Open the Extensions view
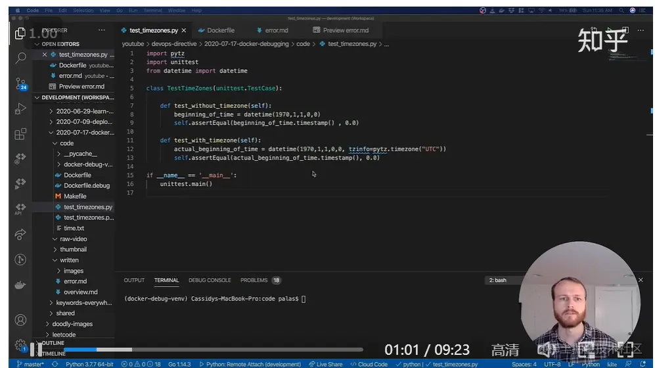Image resolution: width=655 pixels, height=368 pixels. click(x=20, y=133)
